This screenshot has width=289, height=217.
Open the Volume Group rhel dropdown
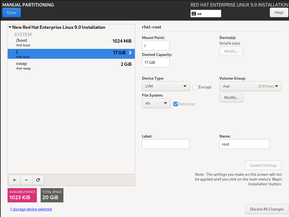tap(250, 86)
